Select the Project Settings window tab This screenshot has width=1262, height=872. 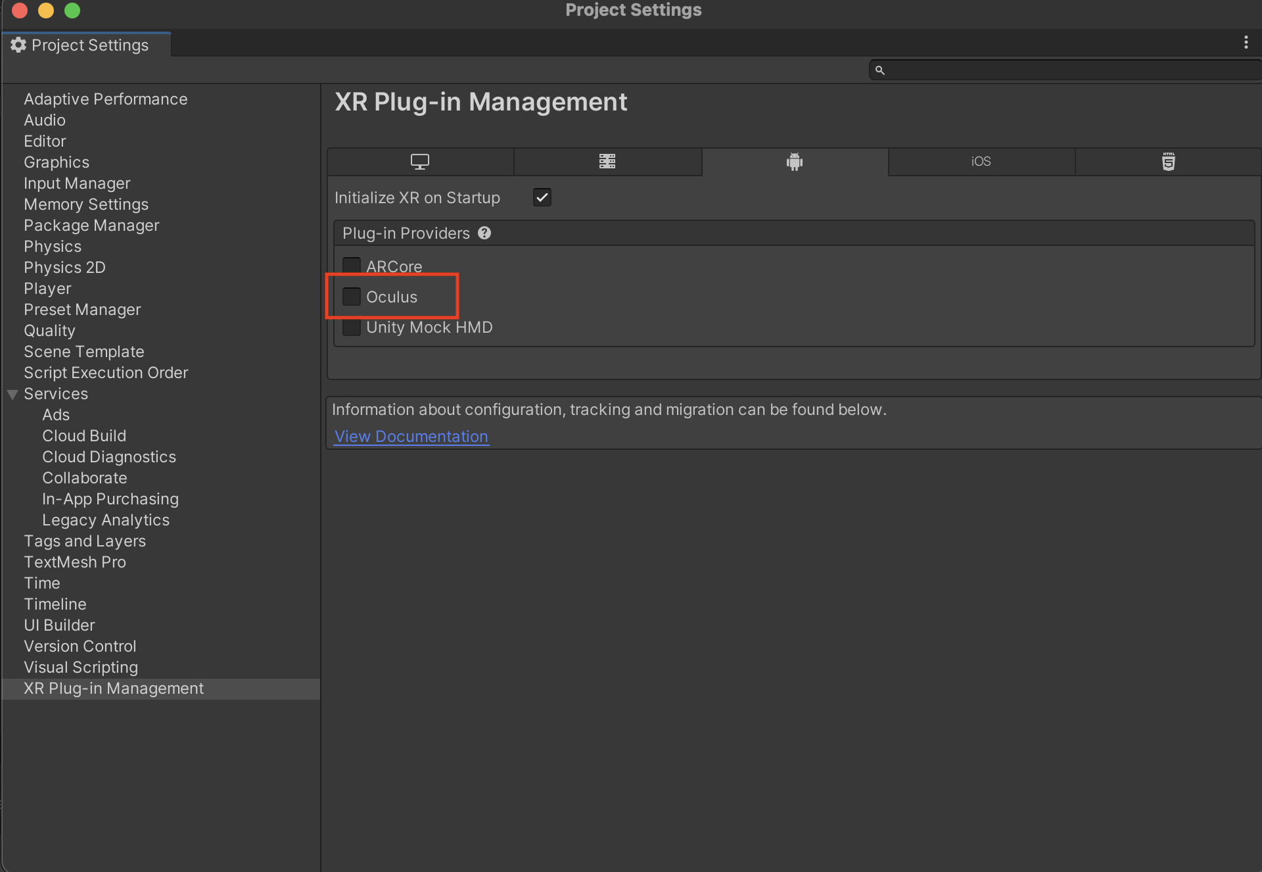89,45
